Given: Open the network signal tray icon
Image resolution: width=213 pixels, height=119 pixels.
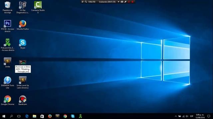Looking at the screenshot, I should pyautogui.click(x=183, y=116).
